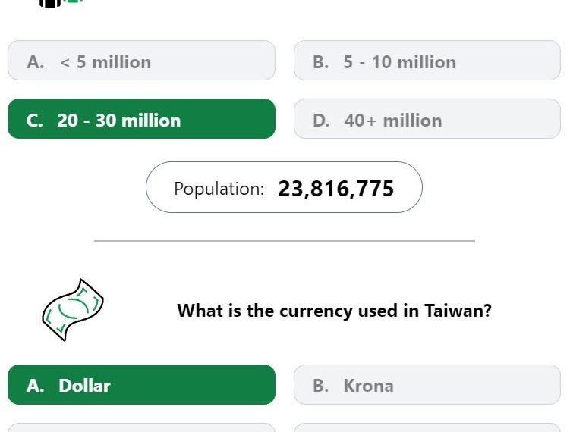The width and height of the screenshot is (570, 432).
Task: Select answer A. < 5 million
Action: click(141, 61)
